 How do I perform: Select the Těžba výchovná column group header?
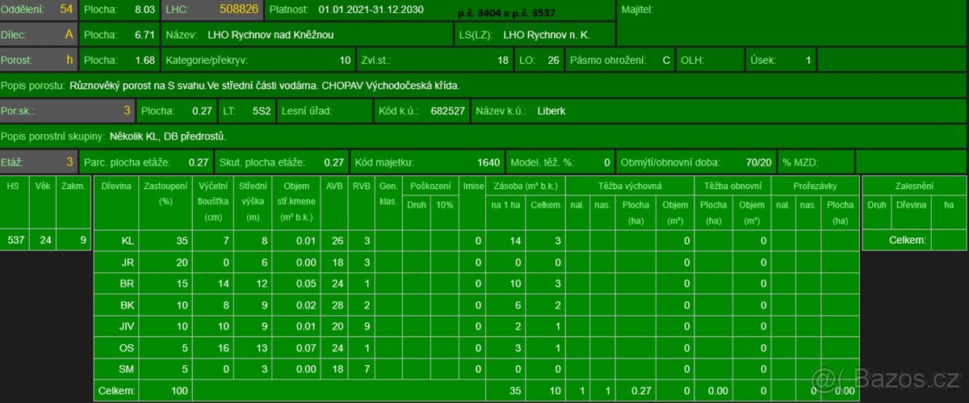[629, 186]
